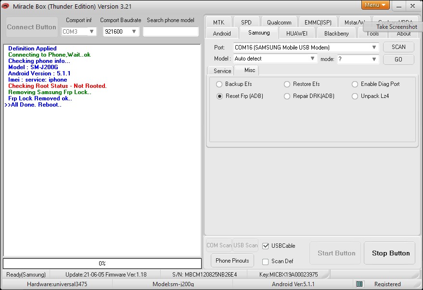423x290 pixels.
Task: Click 'Checking Root Status - Not Rooted.' log line
Action: click(x=57, y=86)
